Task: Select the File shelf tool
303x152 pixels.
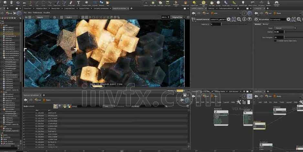Action: click(x=108, y=3)
